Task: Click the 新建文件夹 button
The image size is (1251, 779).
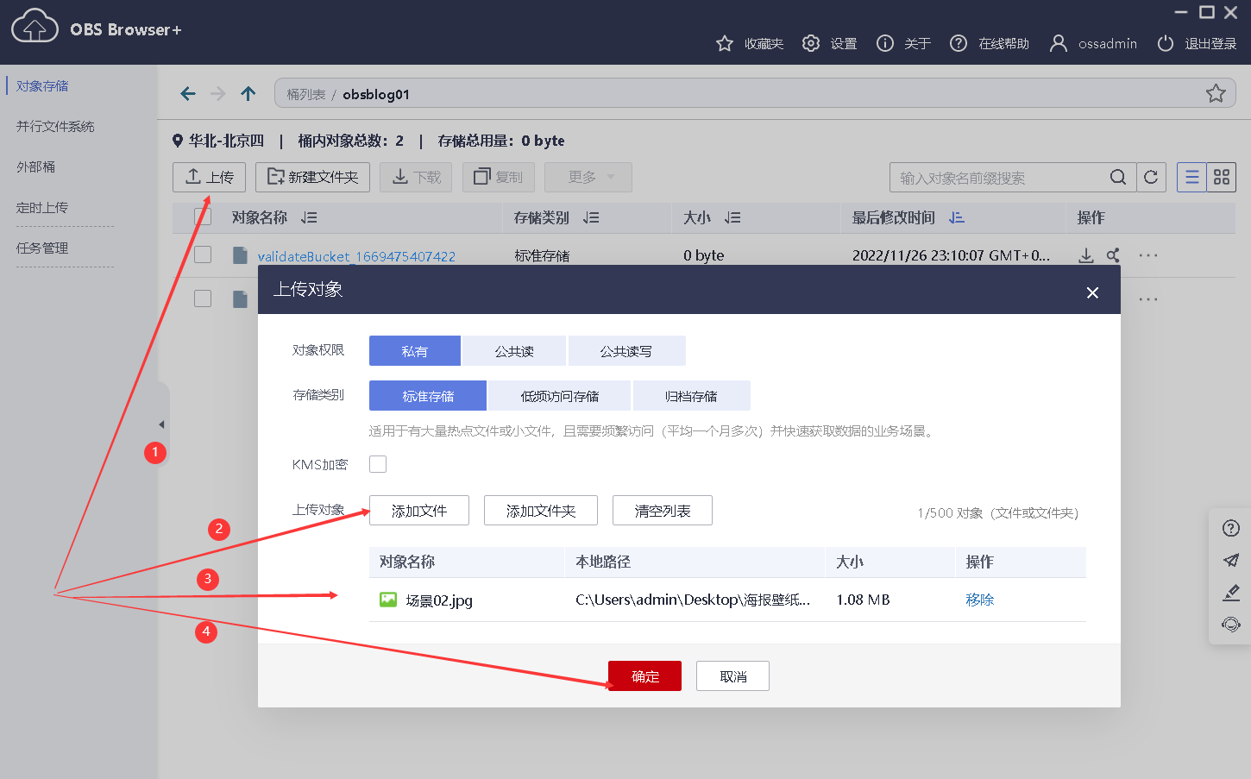Action: [313, 178]
